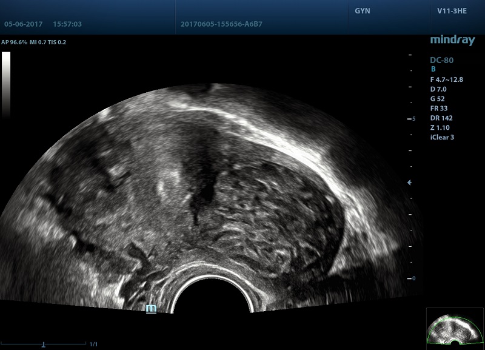Click the time 15:57:03
This screenshot has width=485, height=350.
[x=67, y=24]
